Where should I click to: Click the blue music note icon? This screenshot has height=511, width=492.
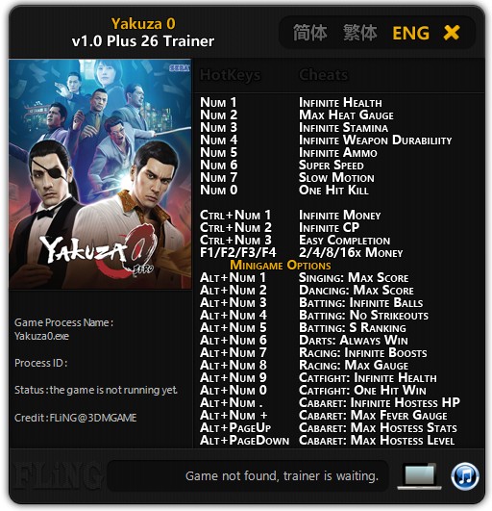point(465,476)
